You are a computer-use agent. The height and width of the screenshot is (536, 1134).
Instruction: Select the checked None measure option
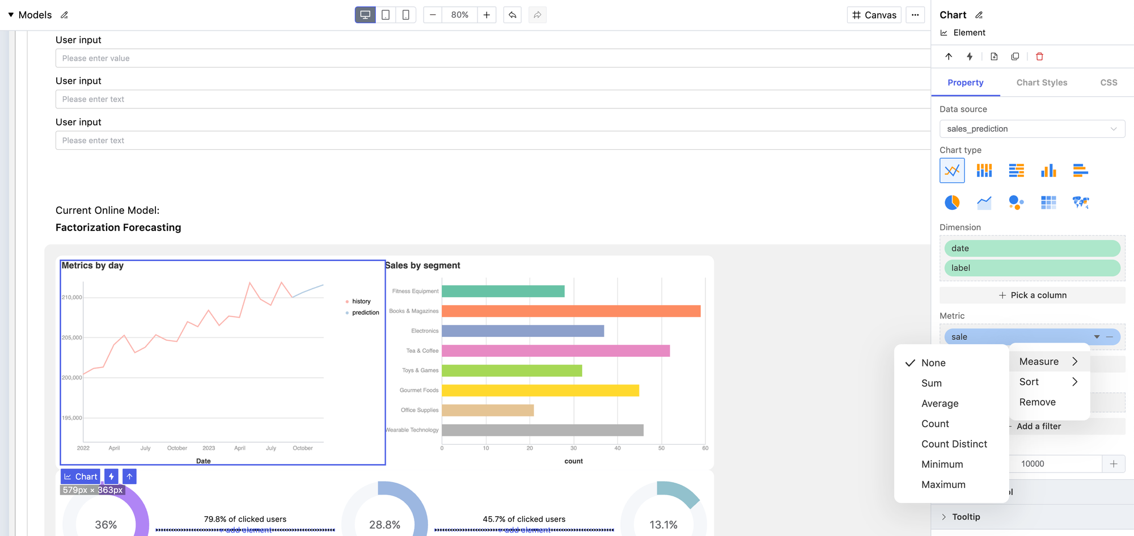click(x=951, y=363)
